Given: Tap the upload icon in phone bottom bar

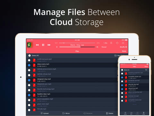Looking at the screenshot, I should pos(125,113).
